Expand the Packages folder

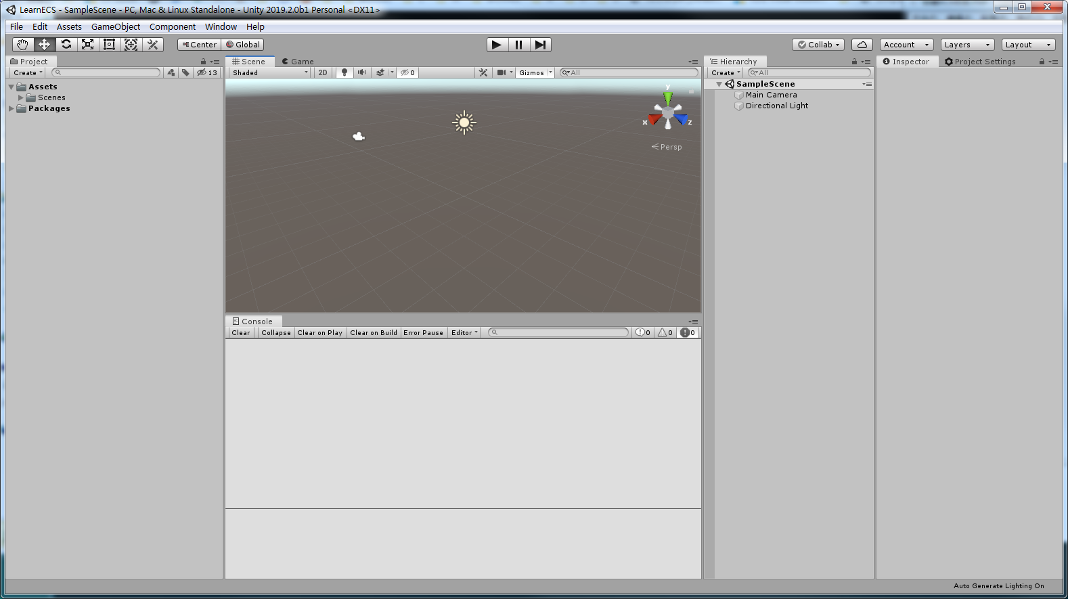pyautogui.click(x=12, y=108)
